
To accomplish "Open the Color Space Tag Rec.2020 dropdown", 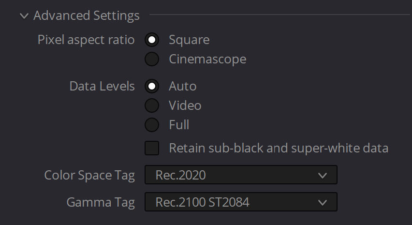I will tap(241, 175).
